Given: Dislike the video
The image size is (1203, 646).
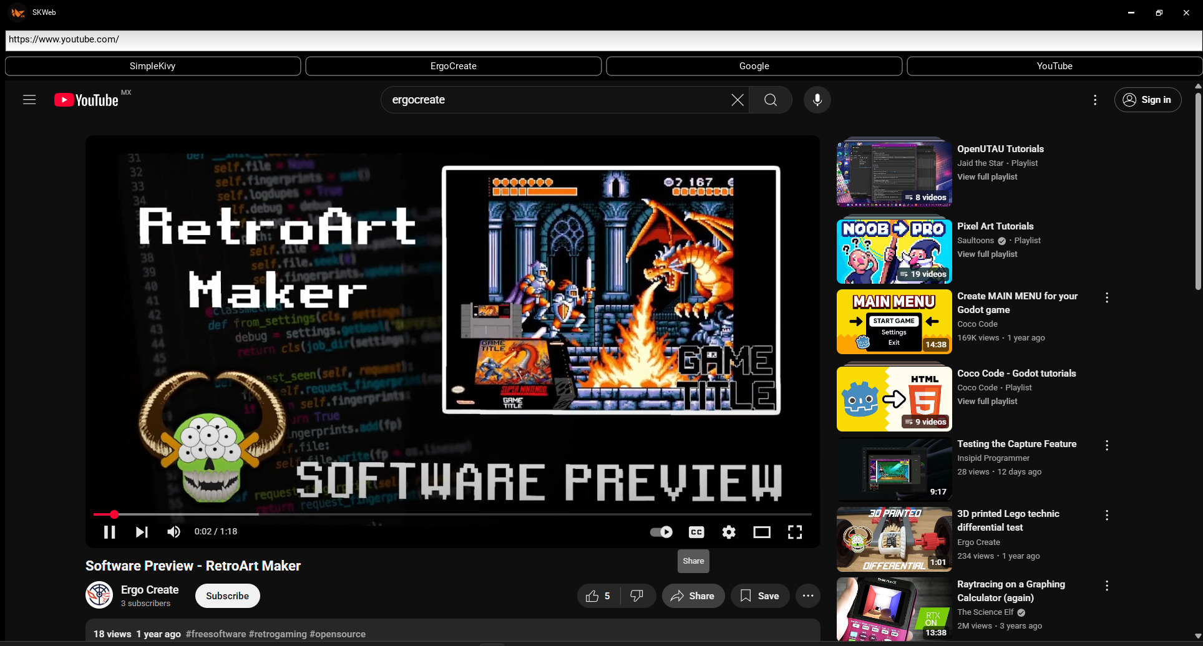Looking at the screenshot, I should (x=636, y=596).
